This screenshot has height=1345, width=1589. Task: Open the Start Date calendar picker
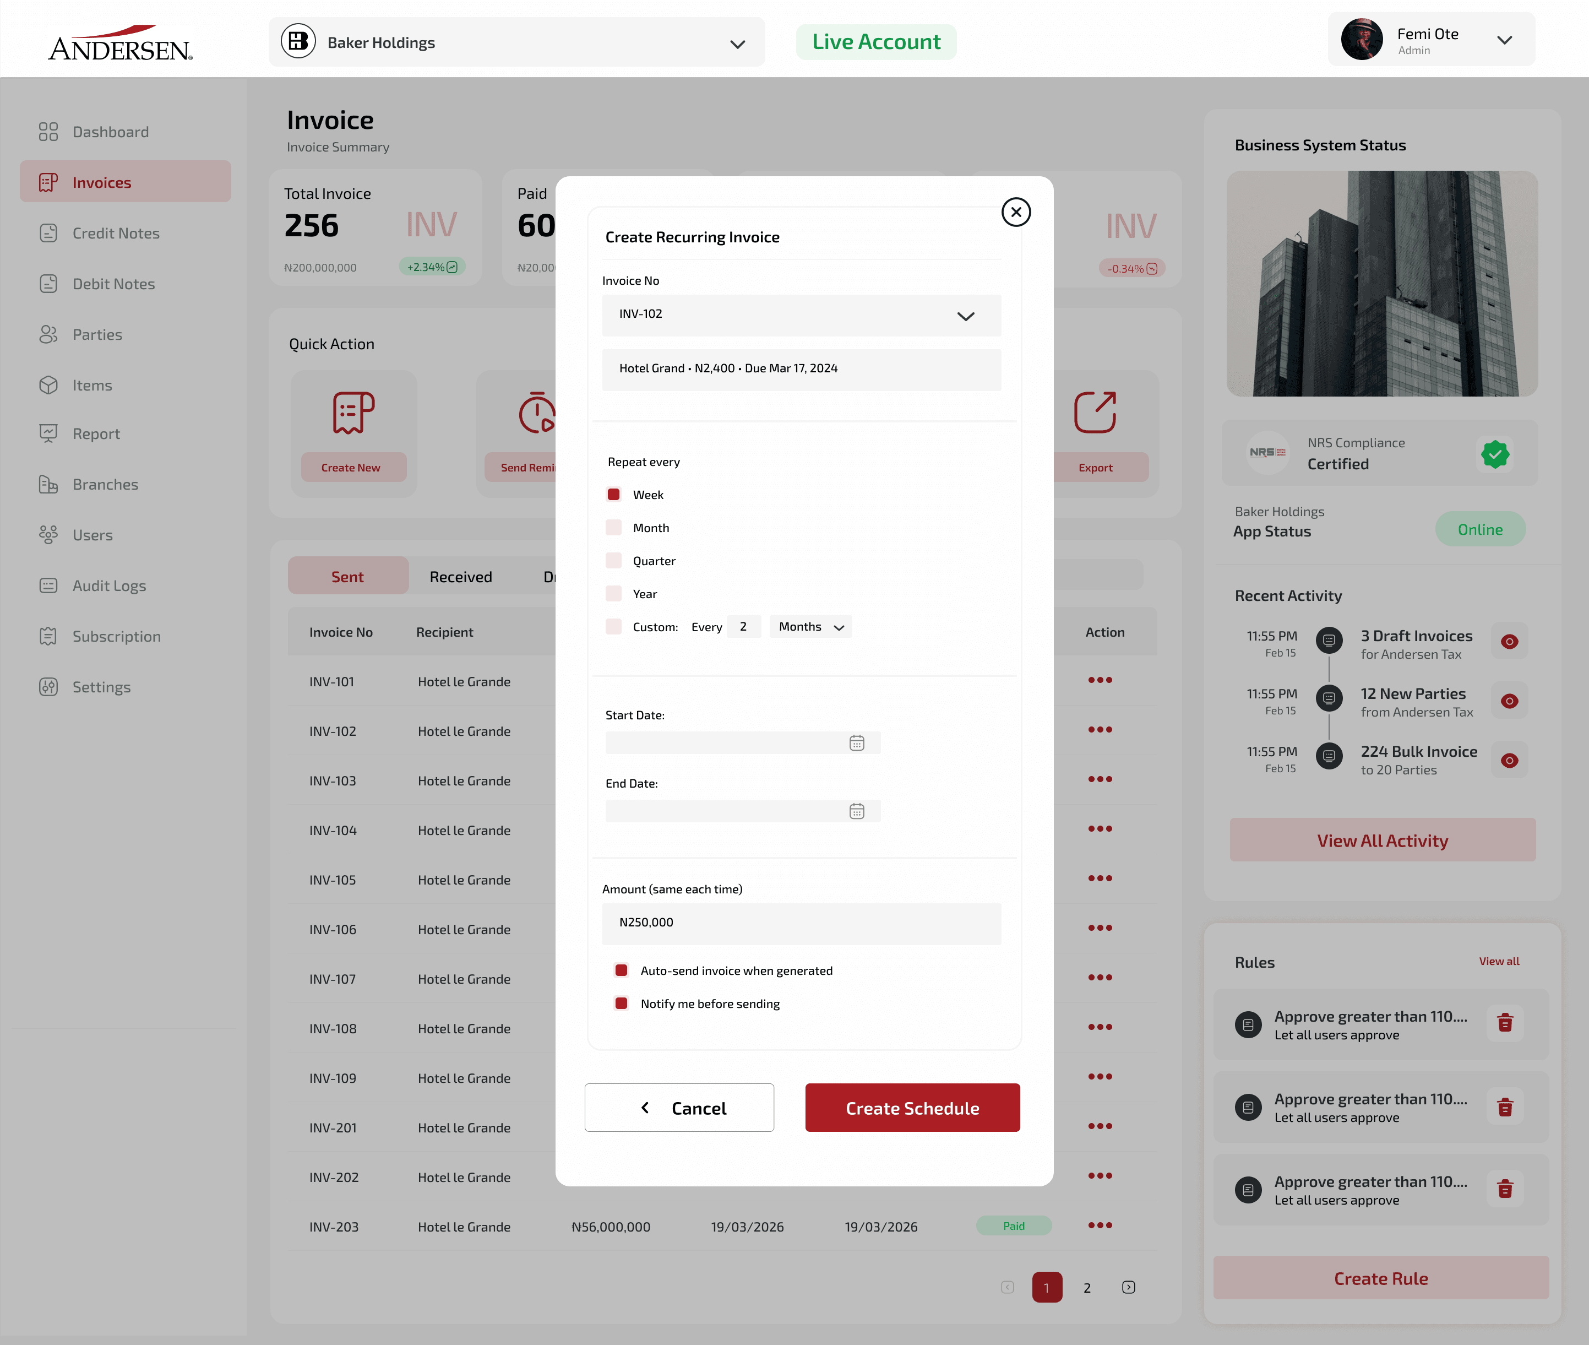pos(857,742)
